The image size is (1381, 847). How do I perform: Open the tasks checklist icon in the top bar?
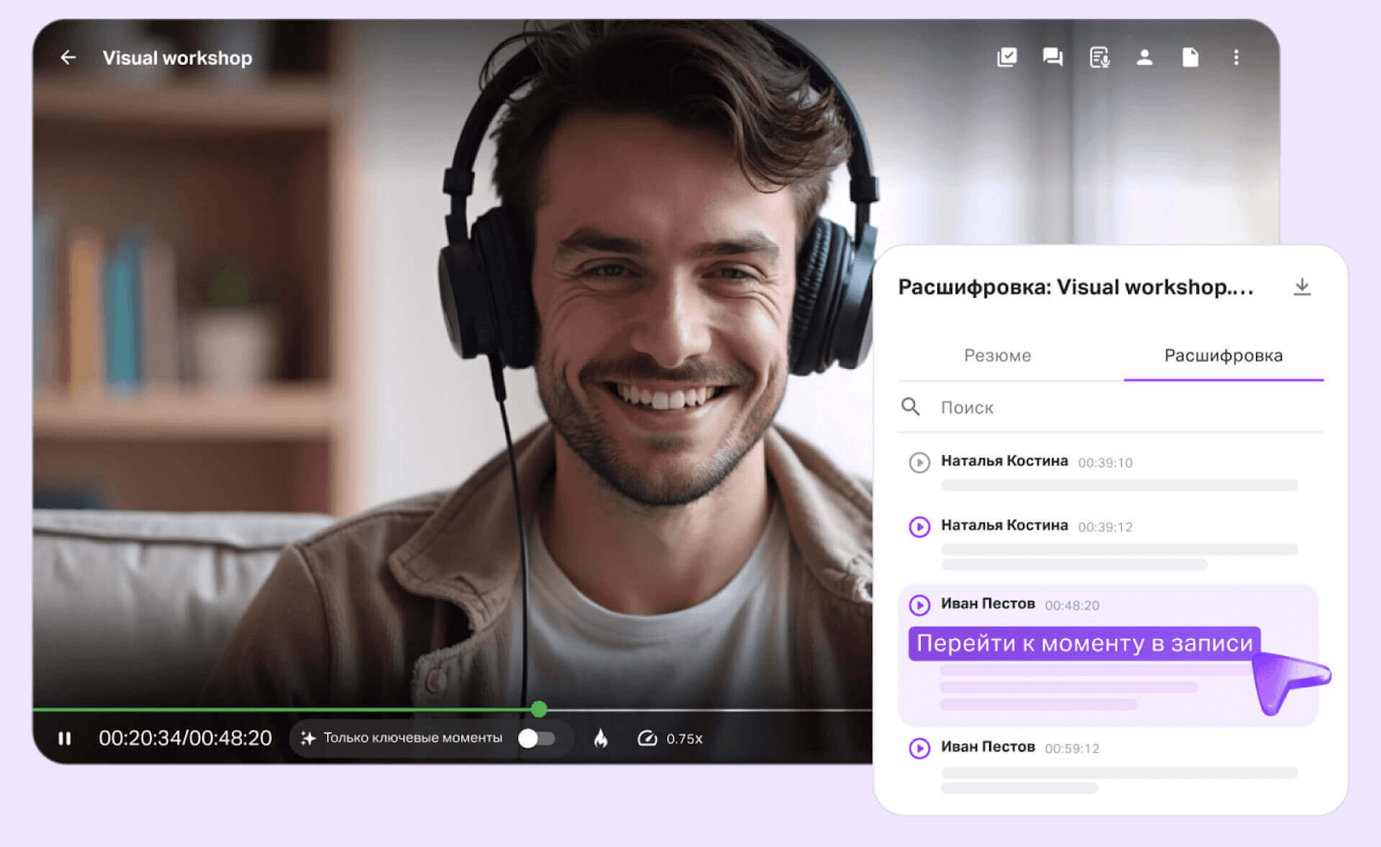[x=1006, y=58]
